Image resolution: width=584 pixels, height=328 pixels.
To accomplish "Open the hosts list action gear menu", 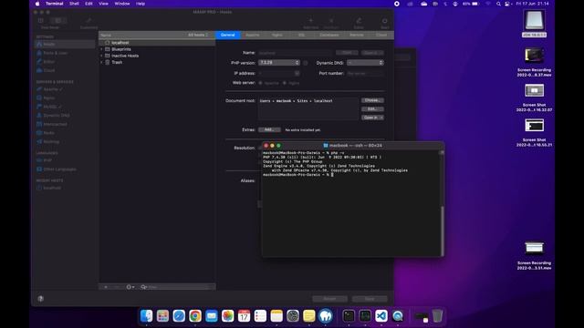I will [130, 287].
